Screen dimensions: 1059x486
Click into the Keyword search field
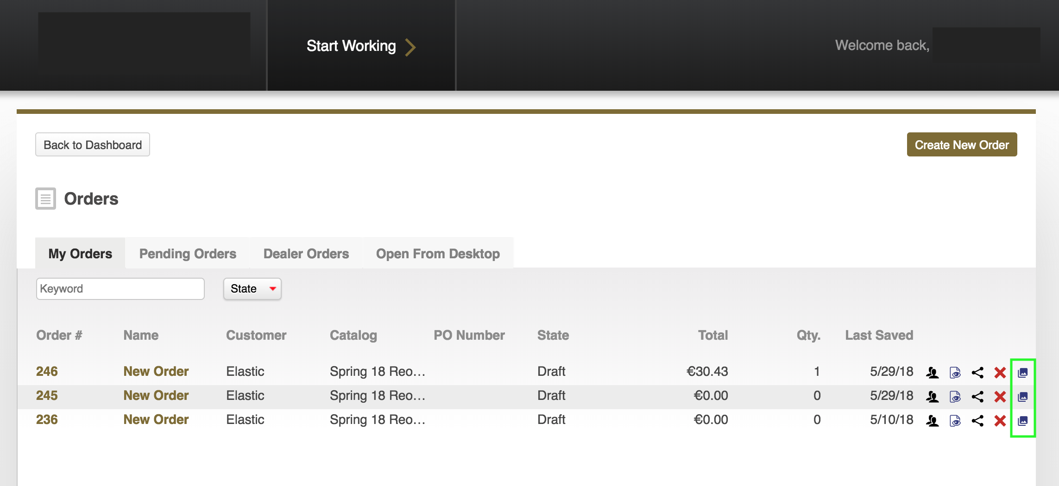point(120,288)
